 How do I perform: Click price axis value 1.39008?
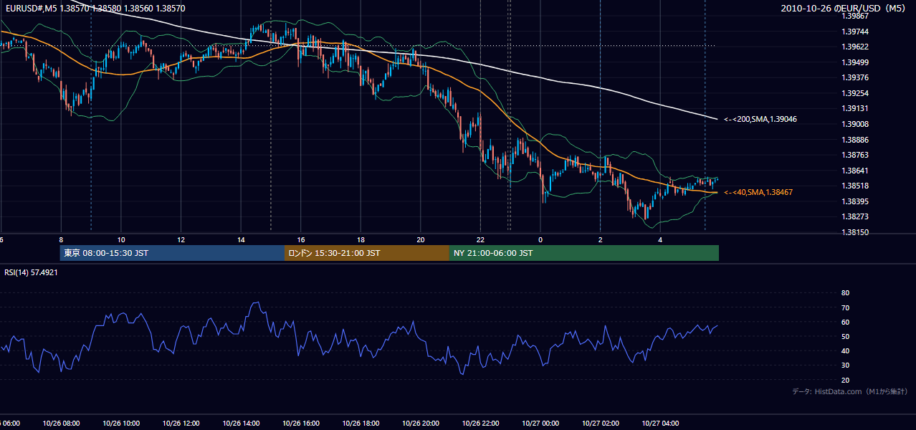(x=854, y=124)
